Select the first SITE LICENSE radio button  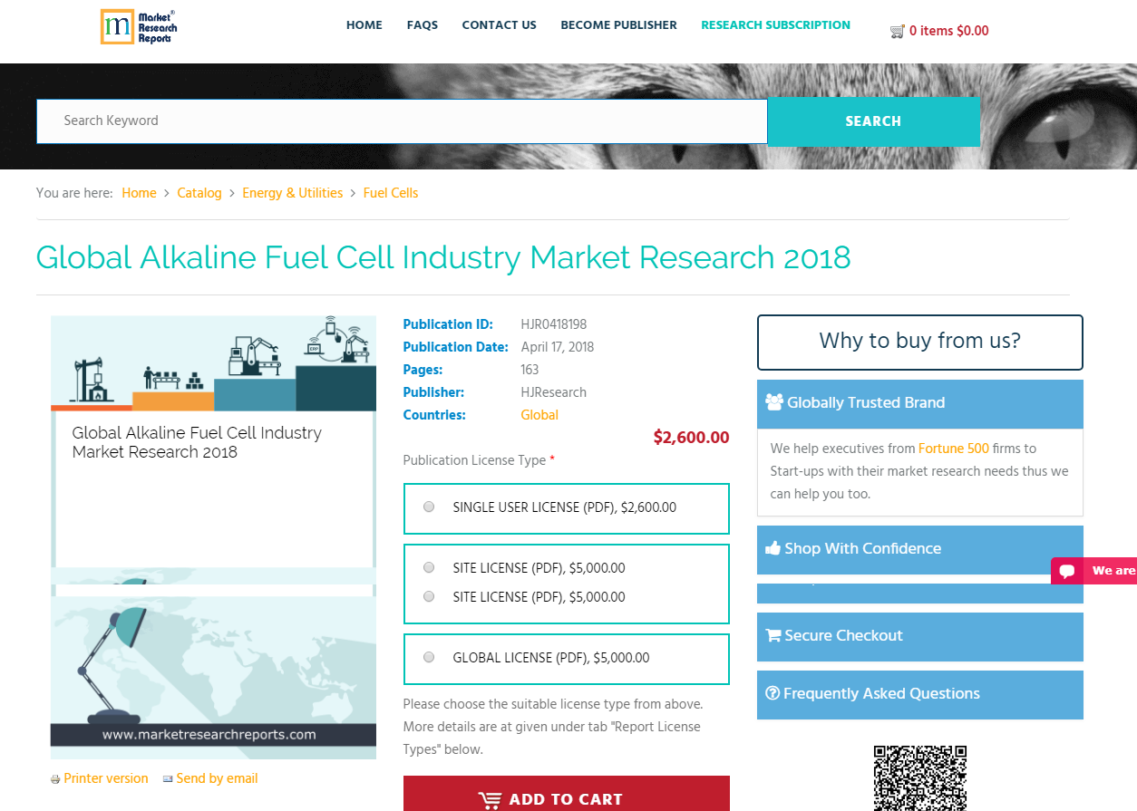pos(429,567)
